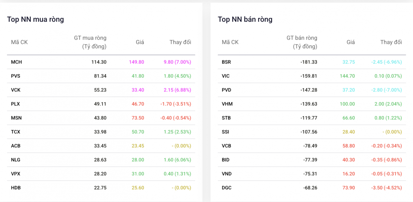Click 'Mã CK' header in net buy table

click(x=19, y=42)
